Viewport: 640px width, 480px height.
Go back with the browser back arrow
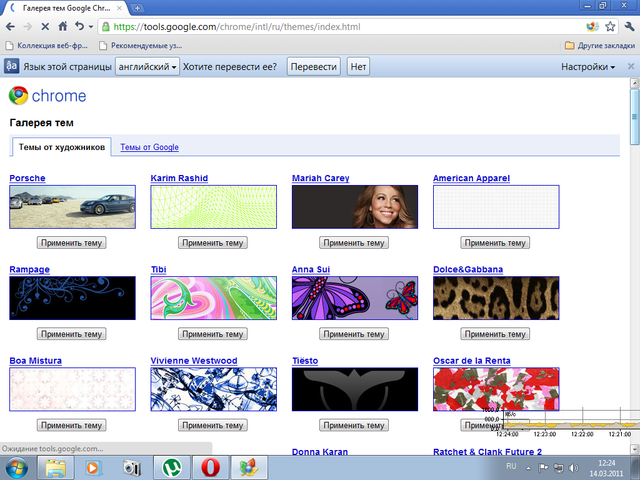click(x=10, y=27)
